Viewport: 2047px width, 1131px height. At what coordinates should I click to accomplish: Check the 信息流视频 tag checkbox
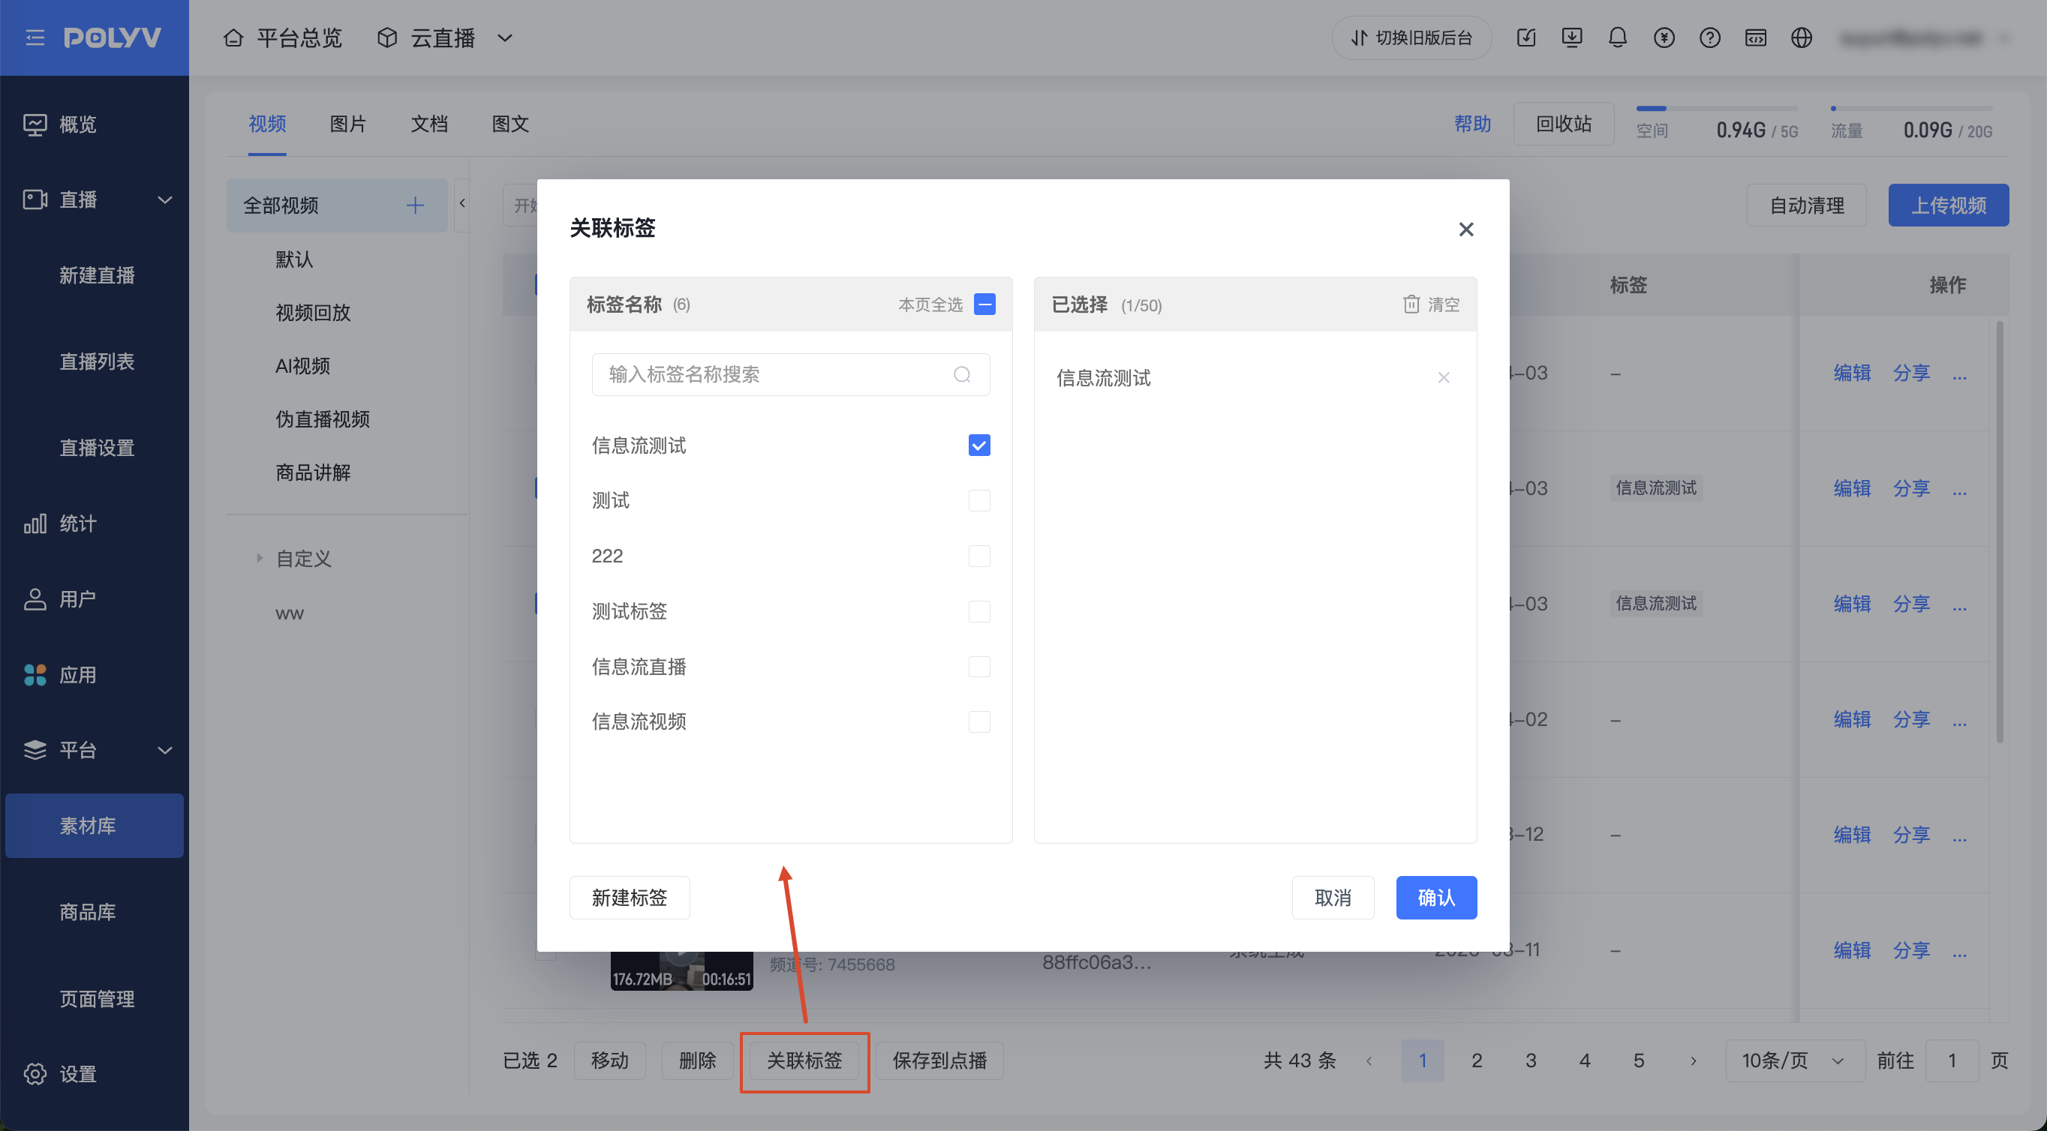point(979,721)
